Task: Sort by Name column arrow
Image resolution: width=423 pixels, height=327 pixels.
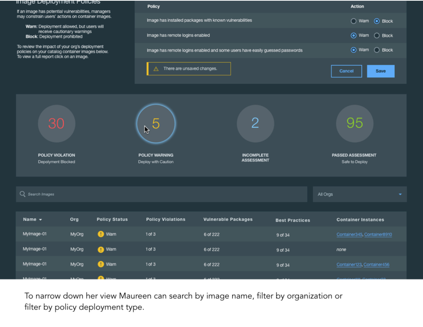Action: (x=40, y=220)
